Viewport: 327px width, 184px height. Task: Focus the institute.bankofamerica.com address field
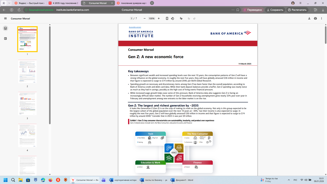coord(73,10)
